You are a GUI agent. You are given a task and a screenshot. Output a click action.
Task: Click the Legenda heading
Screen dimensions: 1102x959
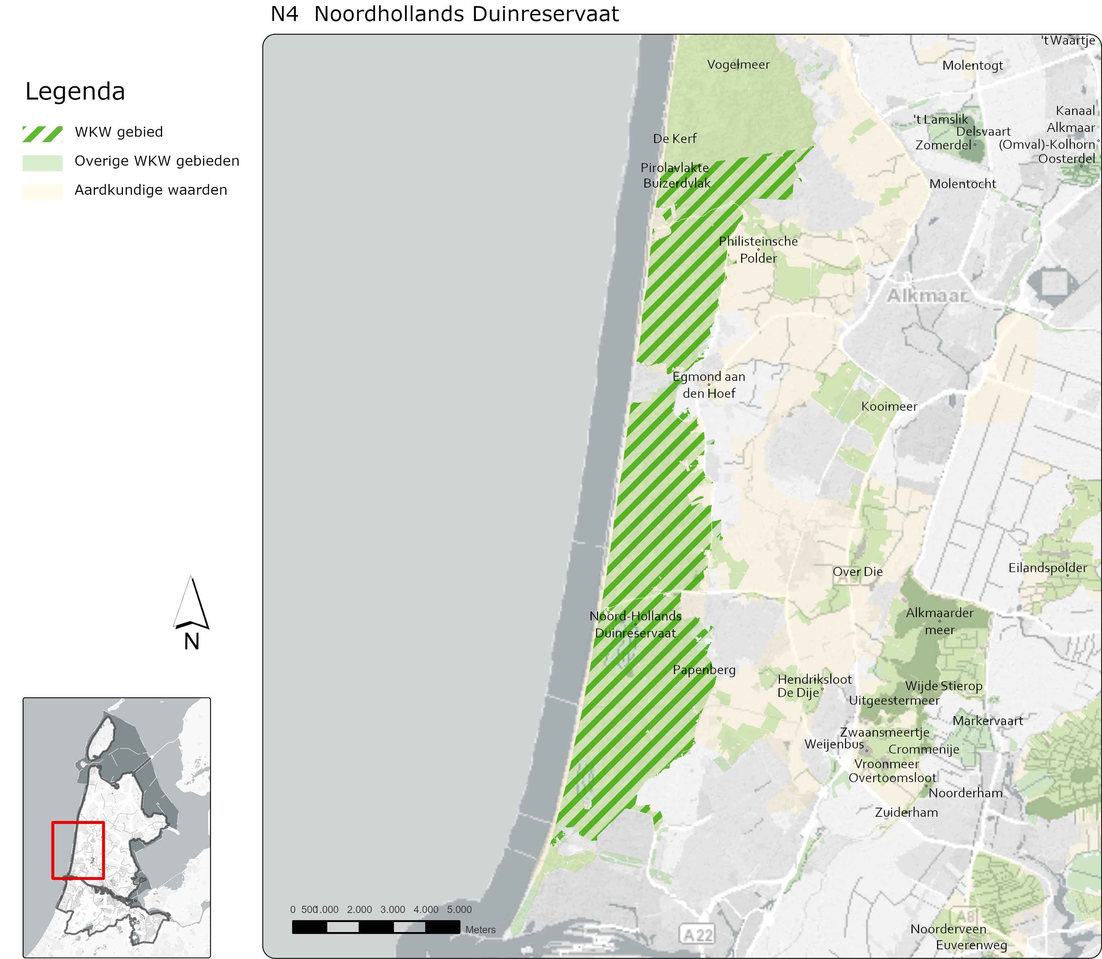click(x=75, y=92)
